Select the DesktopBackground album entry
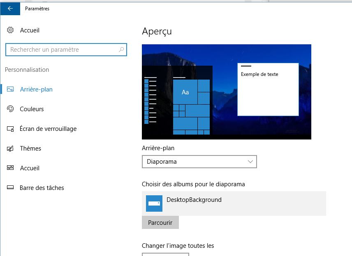Image resolution: width=352 pixels, height=256 pixels. [234, 203]
